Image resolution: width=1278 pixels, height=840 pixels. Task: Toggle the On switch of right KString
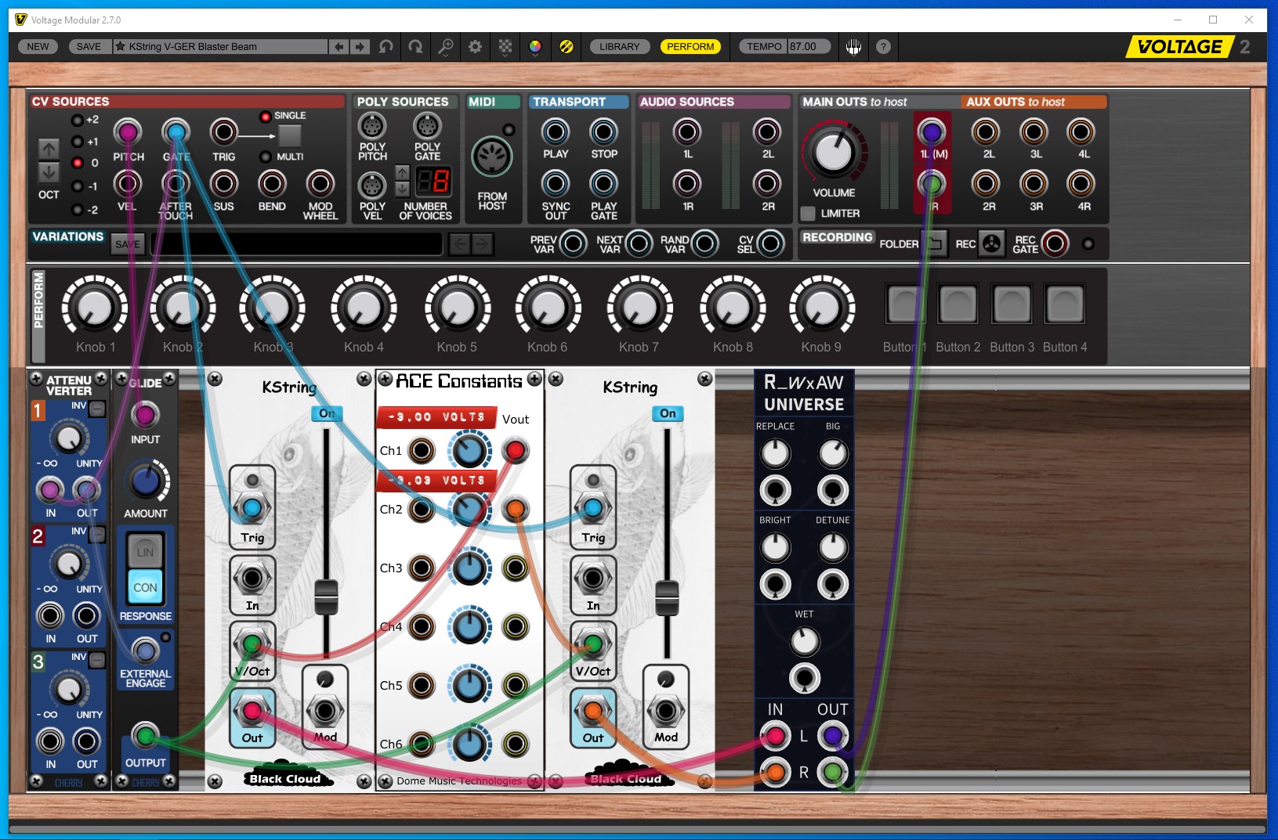[x=668, y=413]
